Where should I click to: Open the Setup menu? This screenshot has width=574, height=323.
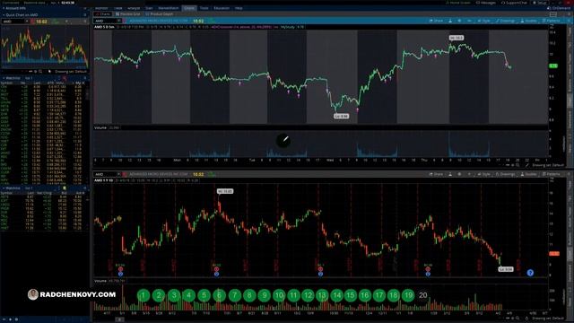point(540,3)
